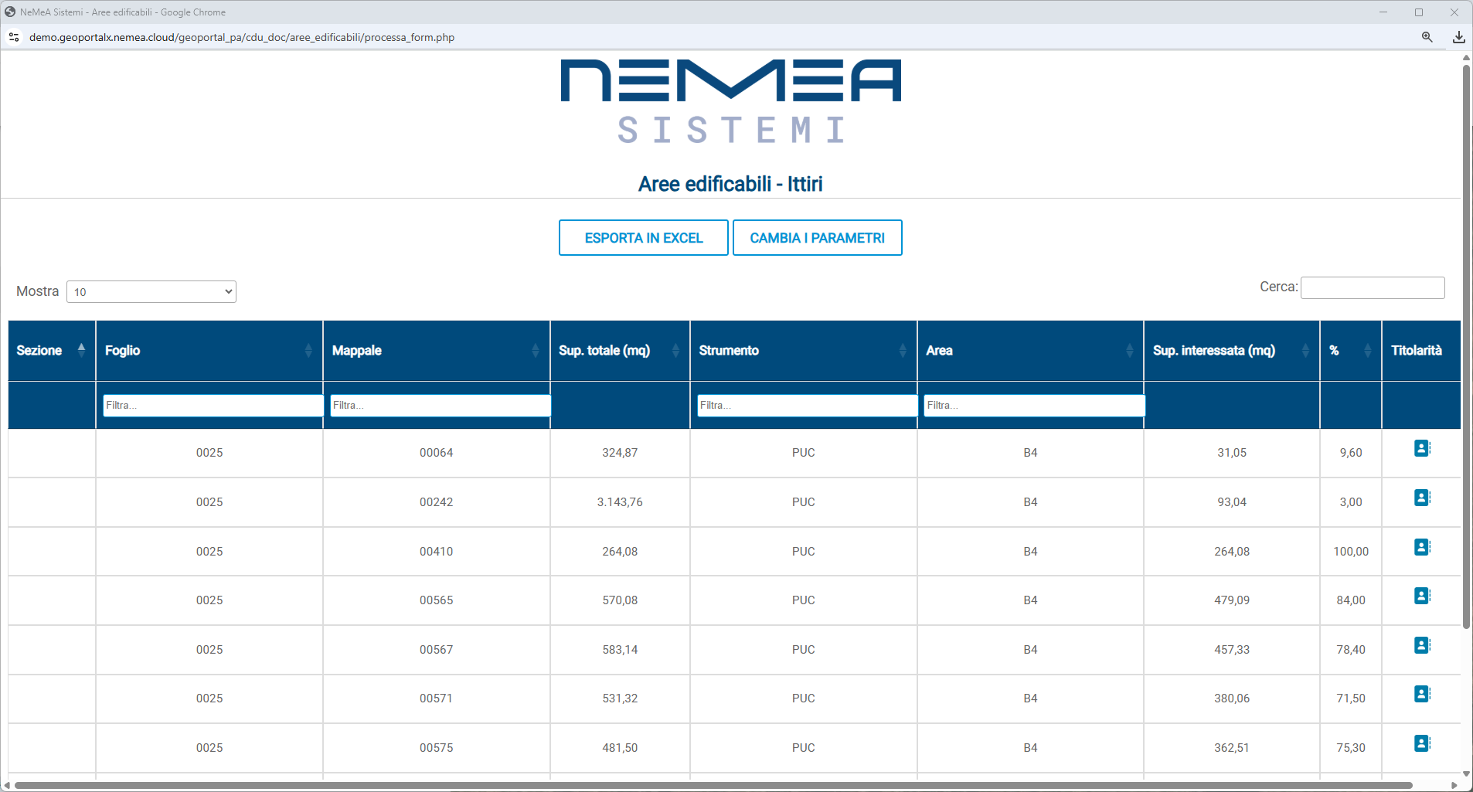Open titolarità icon for mappale 00064

click(x=1421, y=448)
